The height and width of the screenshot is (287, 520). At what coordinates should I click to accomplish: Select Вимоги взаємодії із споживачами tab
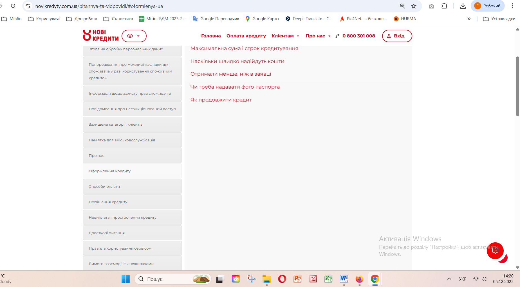pyautogui.click(x=132, y=263)
